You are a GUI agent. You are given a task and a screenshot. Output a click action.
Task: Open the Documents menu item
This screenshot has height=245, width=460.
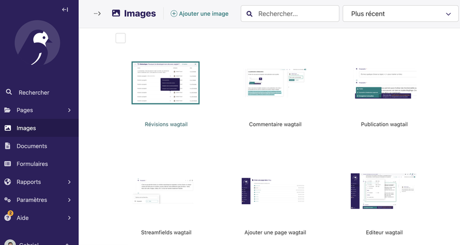click(x=39, y=146)
